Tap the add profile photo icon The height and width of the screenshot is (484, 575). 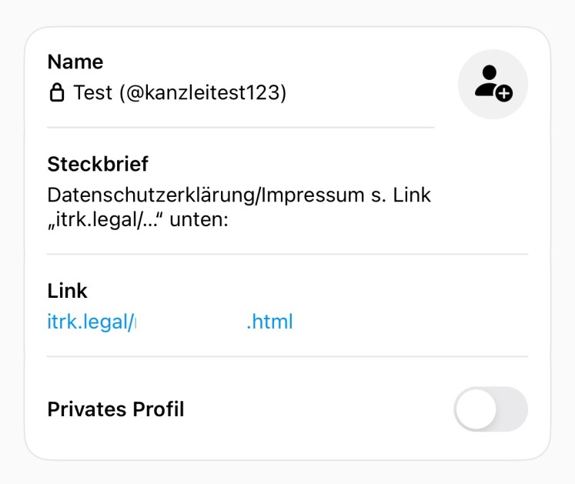pos(493,85)
